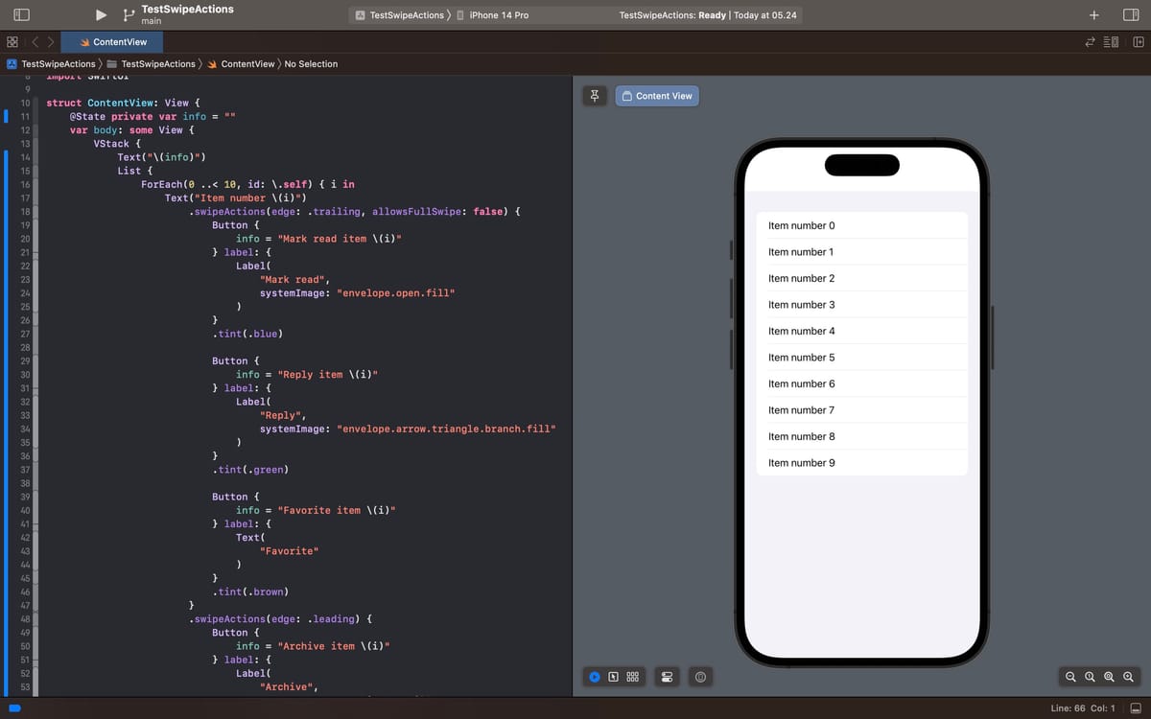
Task: Tap Item number 6 in preview
Action: click(861, 383)
